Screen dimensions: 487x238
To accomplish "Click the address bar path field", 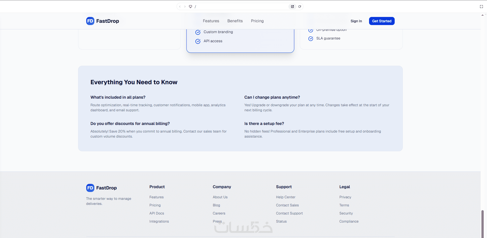I will click(240, 7).
